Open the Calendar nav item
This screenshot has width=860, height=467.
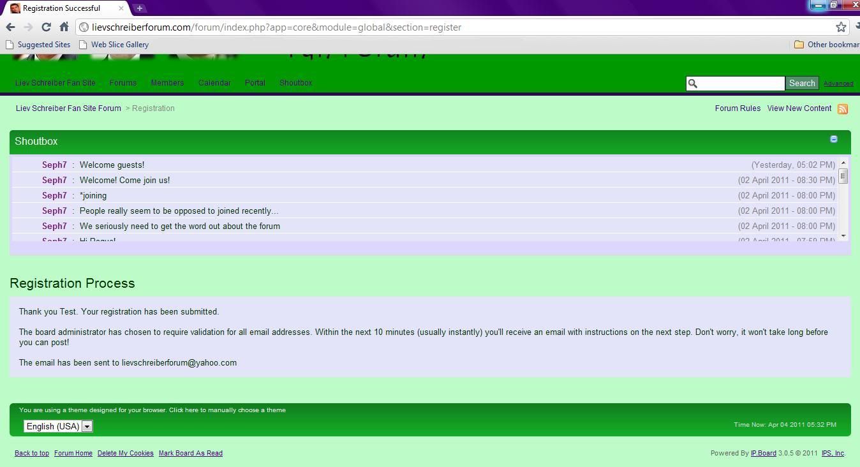(214, 83)
